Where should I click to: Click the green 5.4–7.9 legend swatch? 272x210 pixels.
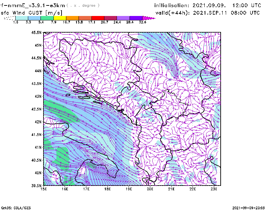(47, 18)
